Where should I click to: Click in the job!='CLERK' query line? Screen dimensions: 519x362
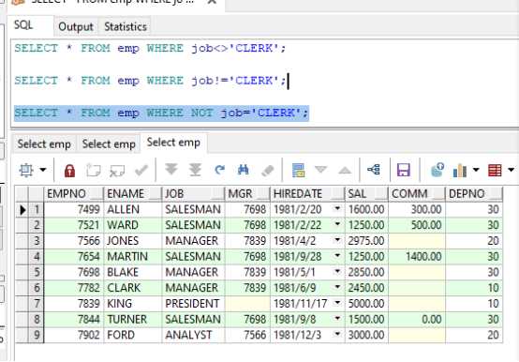pos(150,81)
